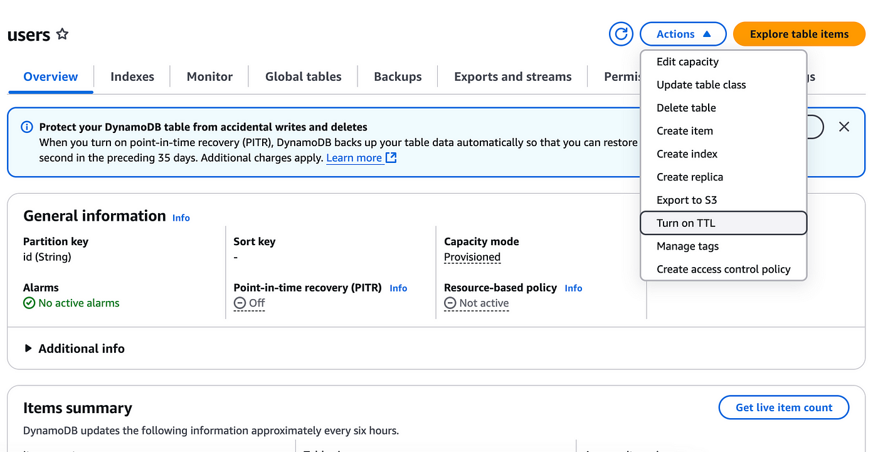Open the Learn more link
Image resolution: width=878 pixels, height=452 pixels.
pos(354,157)
